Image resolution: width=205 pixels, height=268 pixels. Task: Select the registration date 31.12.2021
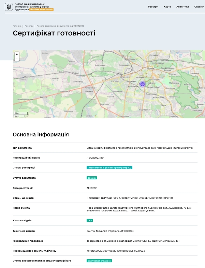[x=92, y=188]
